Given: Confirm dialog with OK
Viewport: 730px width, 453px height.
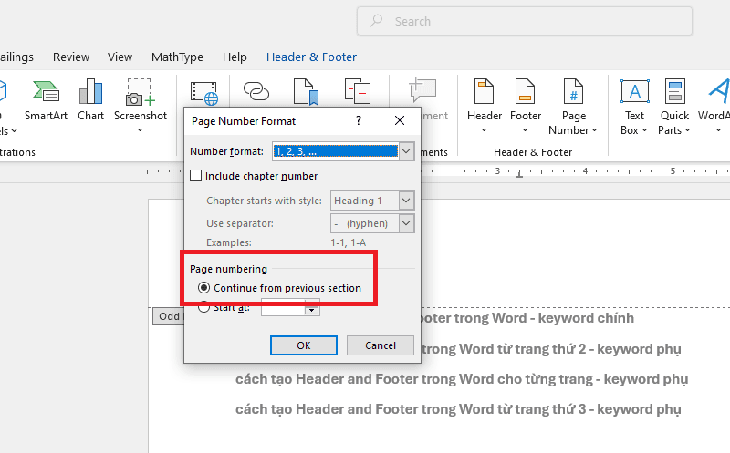Looking at the screenshot, I should 304,345.
